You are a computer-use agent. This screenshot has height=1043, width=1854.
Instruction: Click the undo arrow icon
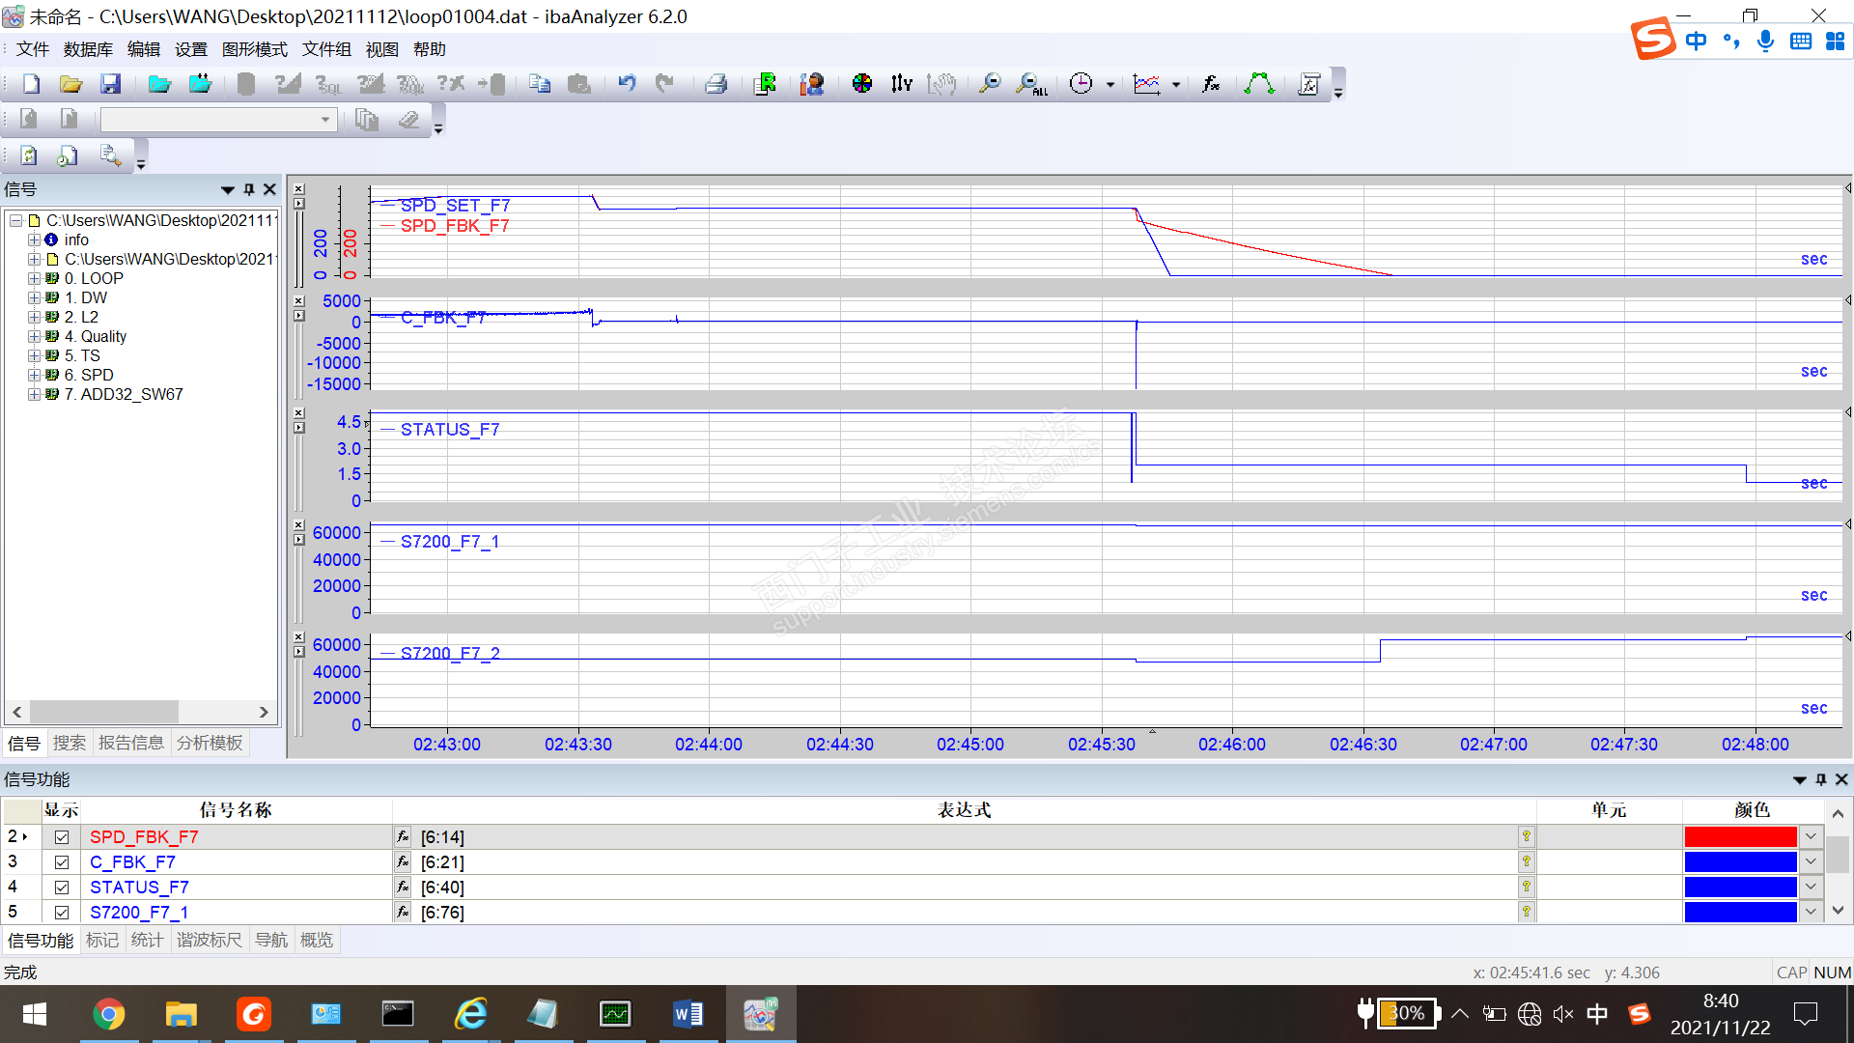[627, 84]
